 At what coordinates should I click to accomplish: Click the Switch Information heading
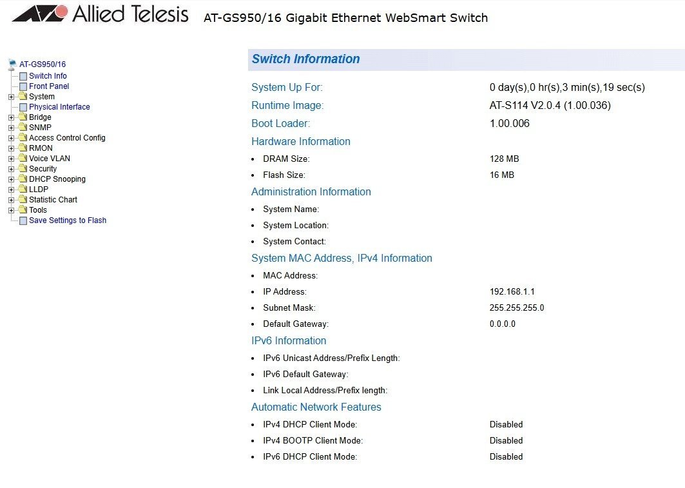pyautogui.click(x=305, y=59)
